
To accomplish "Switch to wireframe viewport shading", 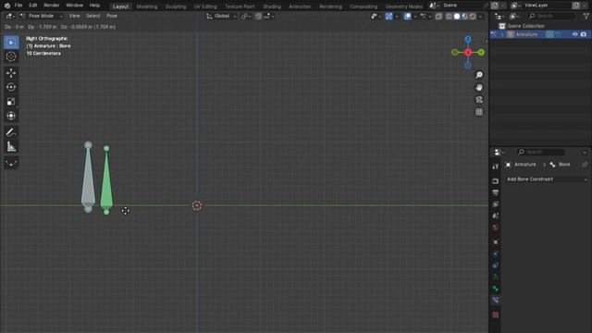I will [449, 17].
